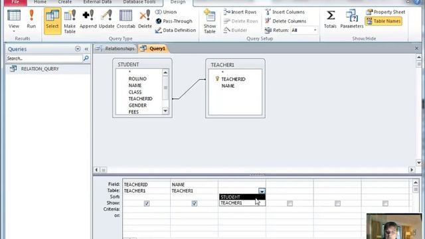
Task: Select GENDER field in STUDENT table
Action: click(x=137, y=105)
